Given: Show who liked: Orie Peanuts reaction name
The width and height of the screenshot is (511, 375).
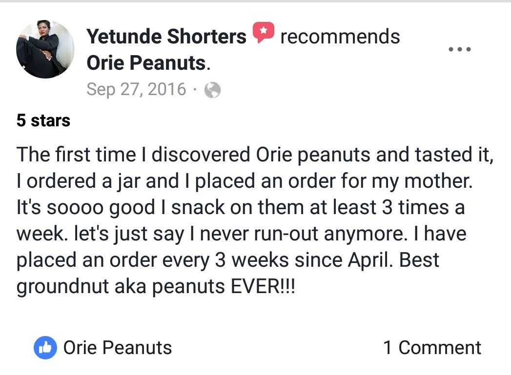Looking at the screenshot, I should tap(117, 348).
